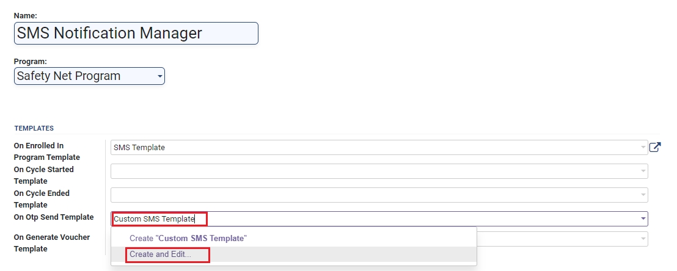Expand On Enrolled In Program Template dropdown arrow

point(643,147)
